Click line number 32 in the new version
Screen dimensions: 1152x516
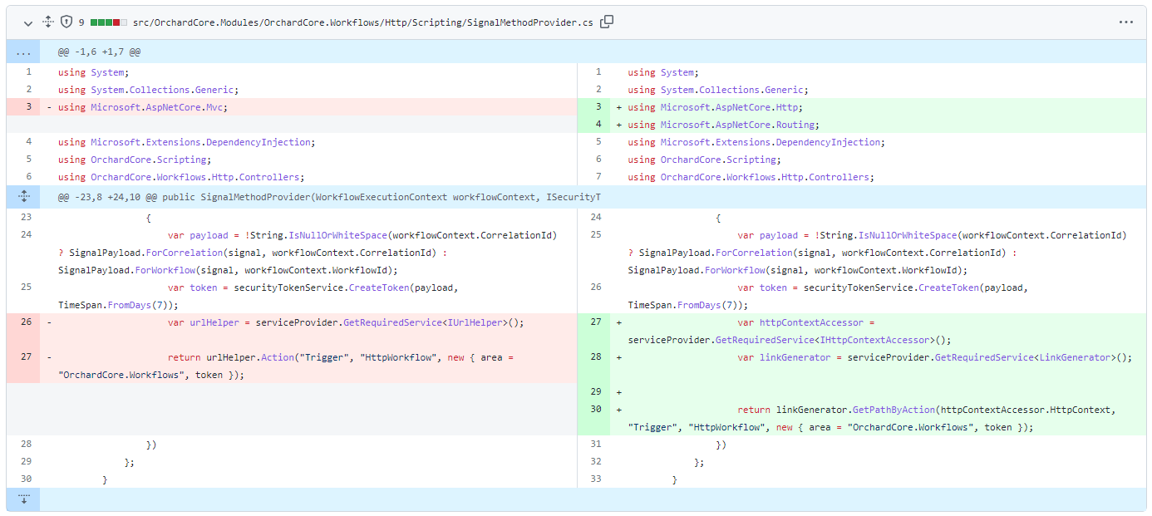pyautogui.click(x=593, y=462)
